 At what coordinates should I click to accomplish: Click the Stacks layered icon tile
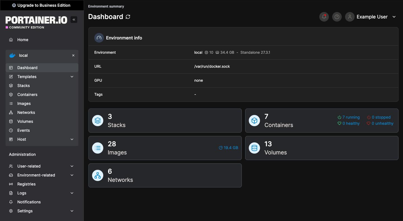tap(98, 121)
